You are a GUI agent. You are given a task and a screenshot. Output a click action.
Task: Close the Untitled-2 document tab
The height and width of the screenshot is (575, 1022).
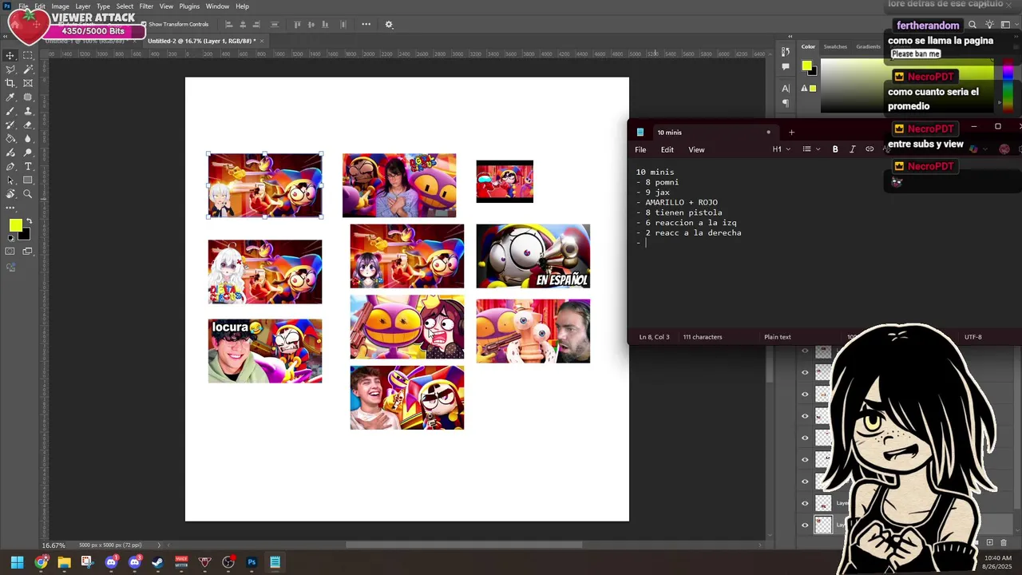pos(262,41)
